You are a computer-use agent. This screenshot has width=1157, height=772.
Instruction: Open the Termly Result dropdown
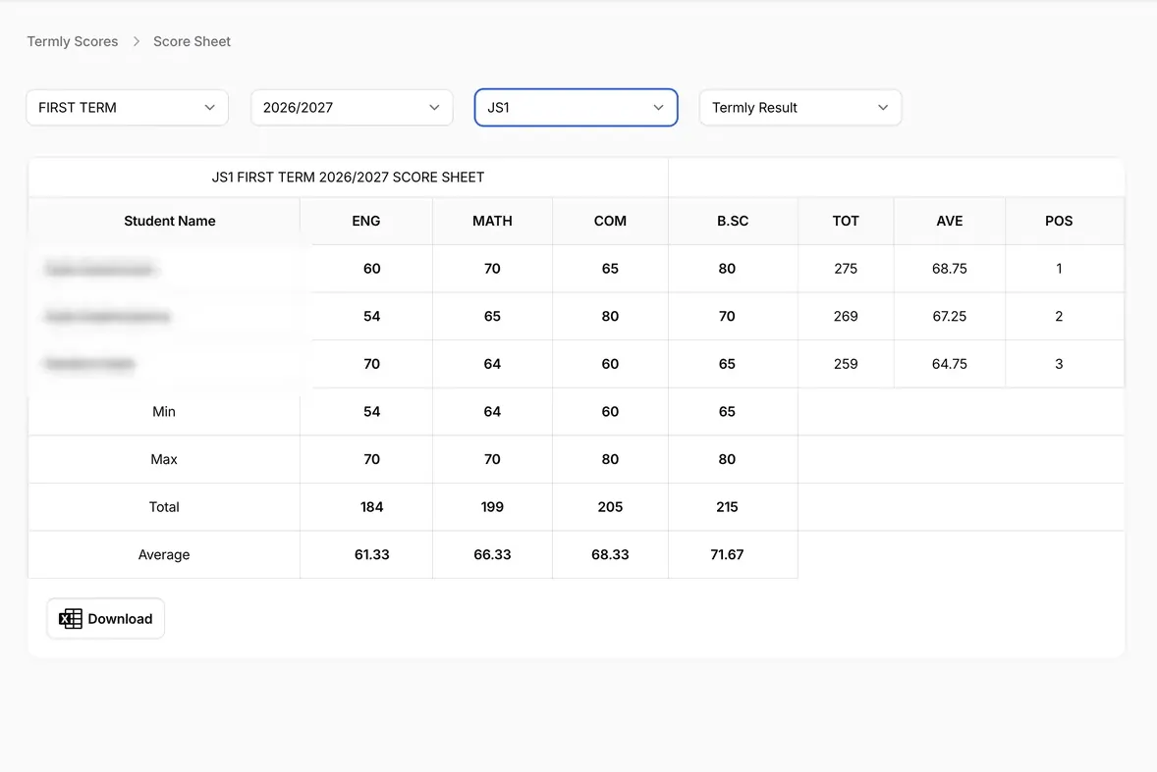click(799, 108)
